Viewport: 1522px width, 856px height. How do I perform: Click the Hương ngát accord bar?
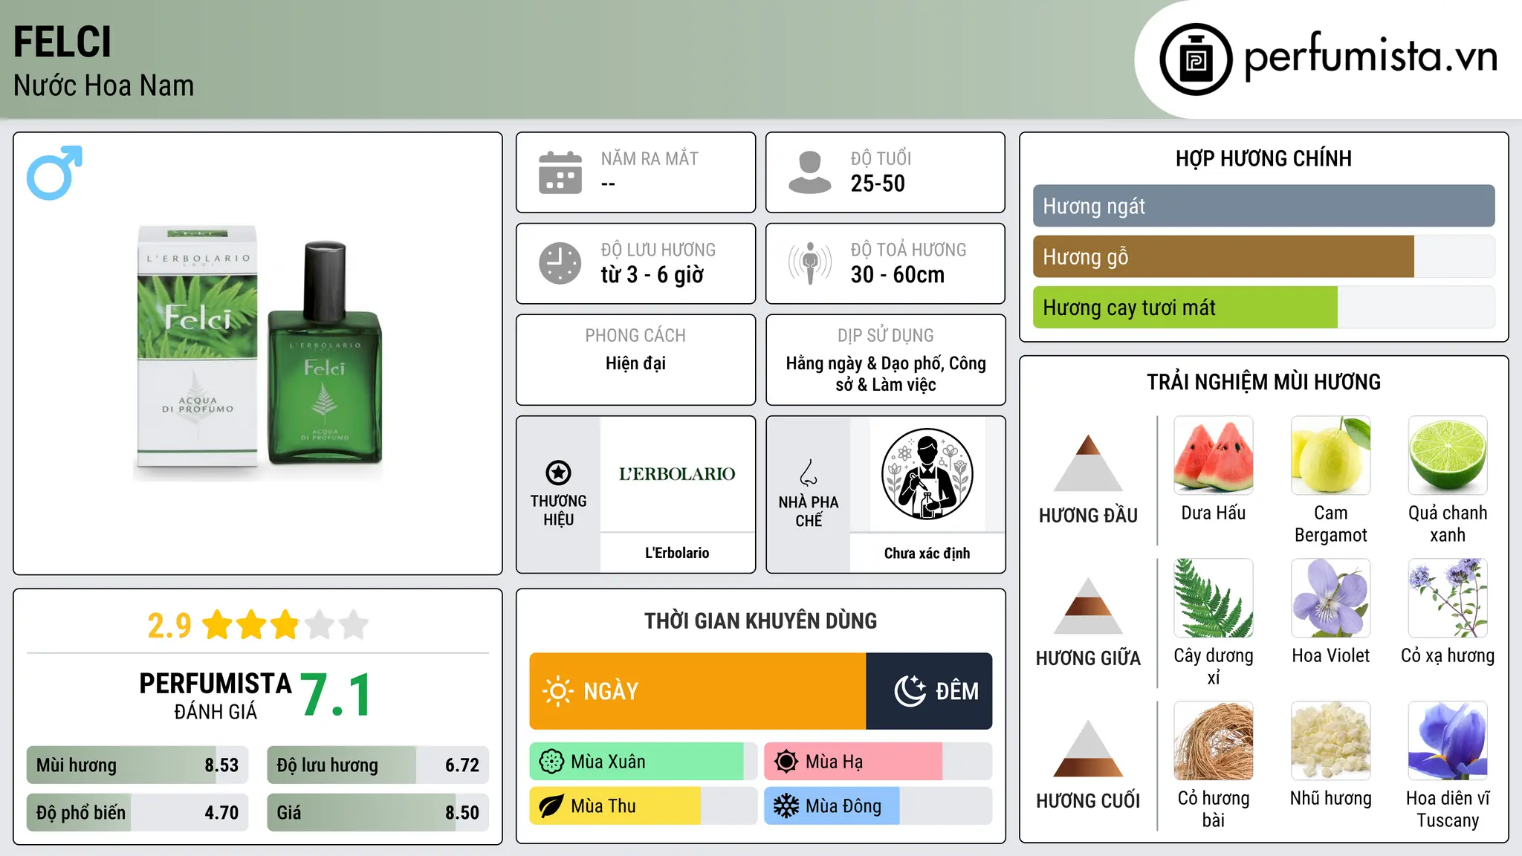1263,206
